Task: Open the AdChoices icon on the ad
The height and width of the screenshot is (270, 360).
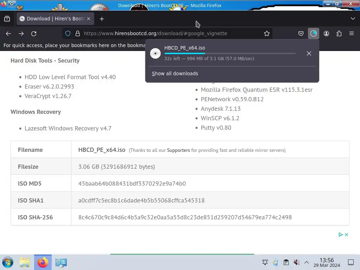Action: point(341,234)
